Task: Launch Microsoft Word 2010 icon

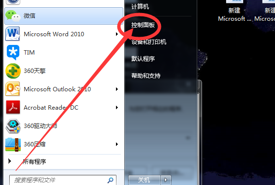Action: pos(13,34)
